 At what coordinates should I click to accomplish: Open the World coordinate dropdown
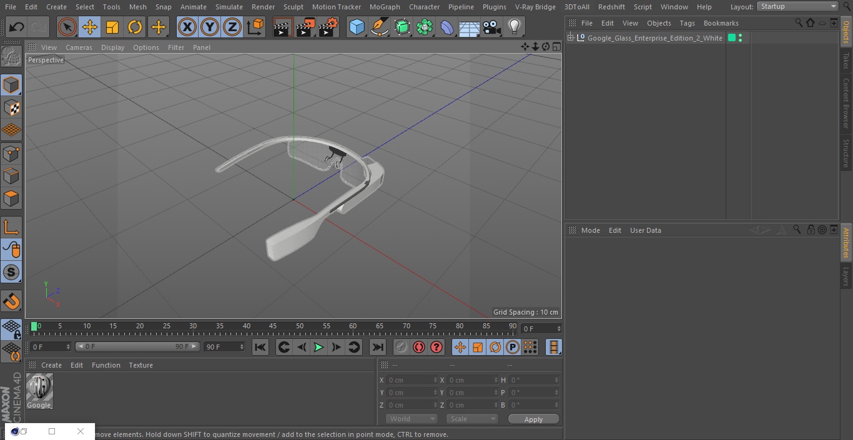412,419
